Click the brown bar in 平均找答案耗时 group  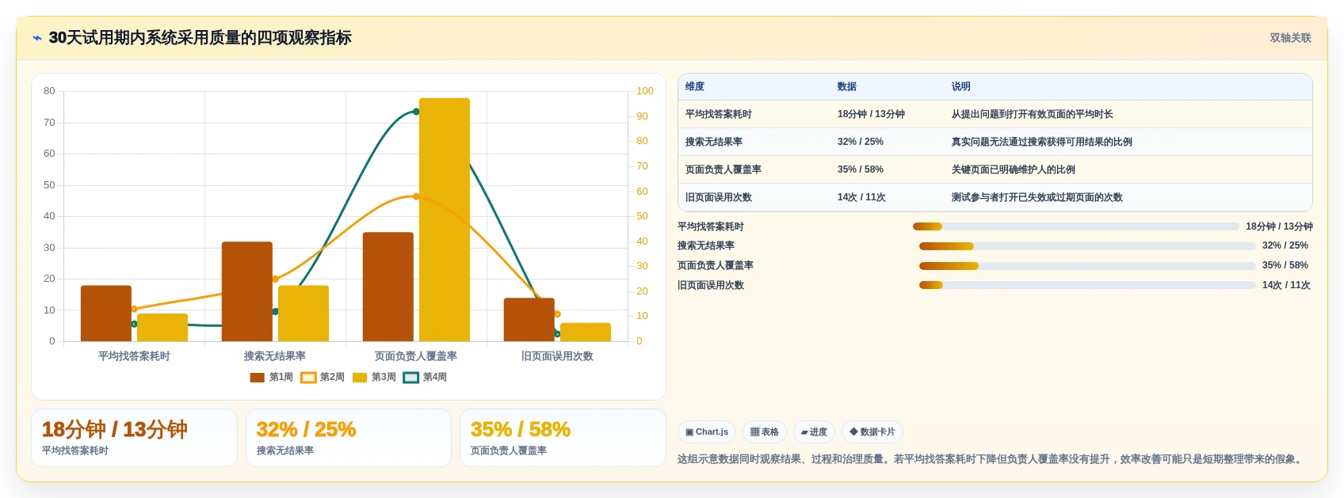[x=106, y=314]
